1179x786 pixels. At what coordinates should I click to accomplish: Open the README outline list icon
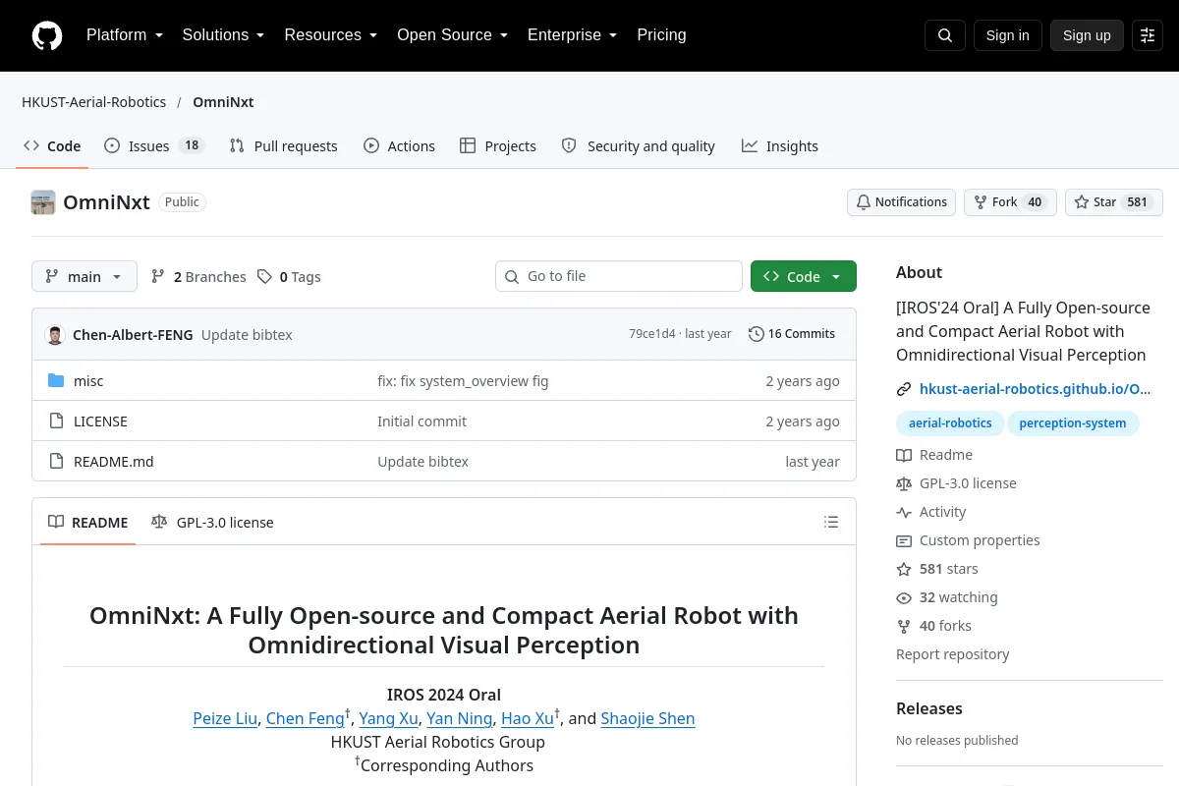point(831,523)
